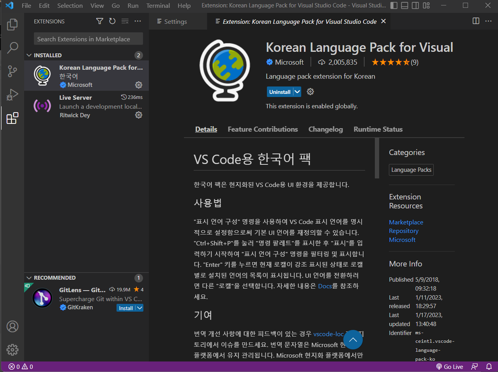Open editor More Actions ellipsis
498x372 pixels.
pos(488,21)
